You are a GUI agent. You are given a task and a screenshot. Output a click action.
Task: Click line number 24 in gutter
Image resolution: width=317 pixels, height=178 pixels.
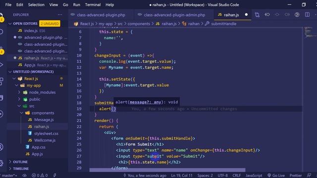[79, 138]
